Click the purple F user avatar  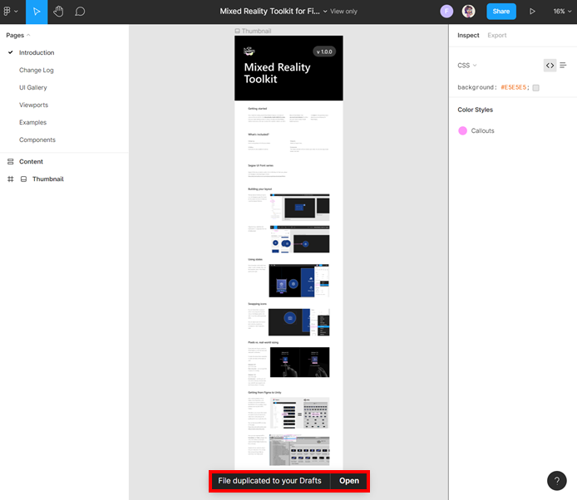446,12
